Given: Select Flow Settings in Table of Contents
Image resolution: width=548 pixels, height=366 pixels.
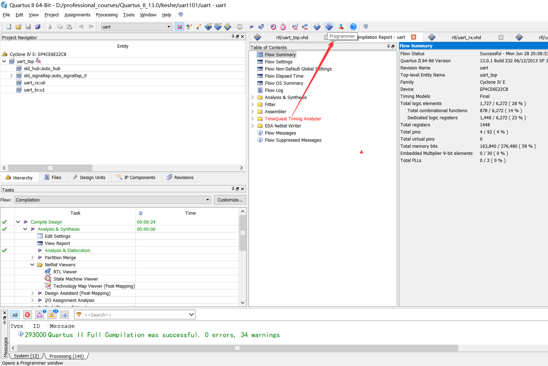Looking at the screenshot, I should click(x=278, y=62).
